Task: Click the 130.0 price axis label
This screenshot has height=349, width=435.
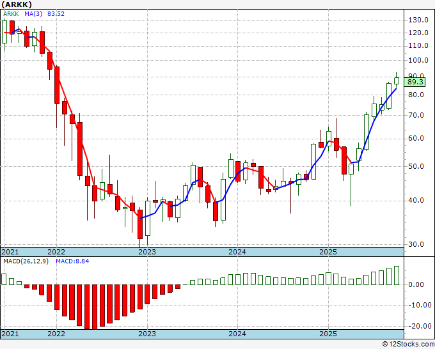Action: coord(418,20)
